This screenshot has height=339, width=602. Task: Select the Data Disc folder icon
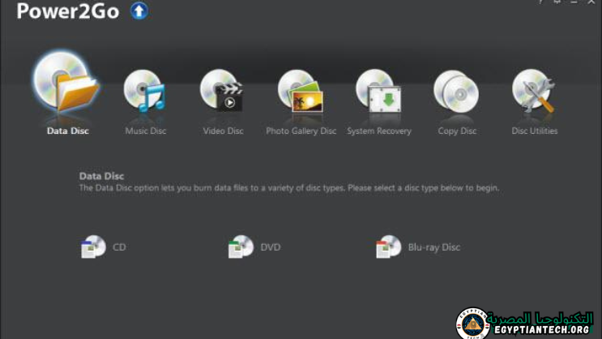click(66, 82)
